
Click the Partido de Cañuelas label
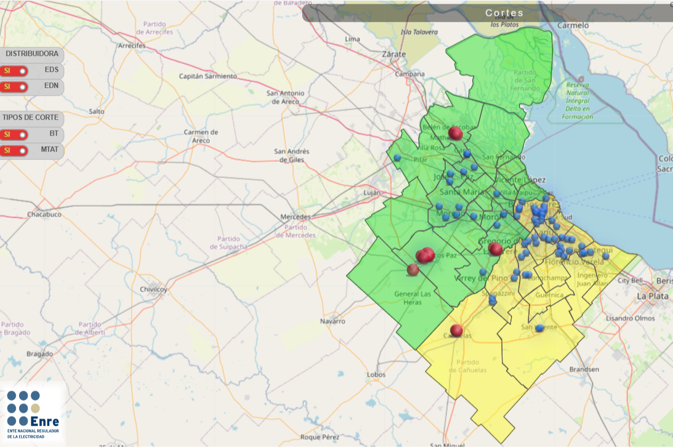tap(467, 366)
